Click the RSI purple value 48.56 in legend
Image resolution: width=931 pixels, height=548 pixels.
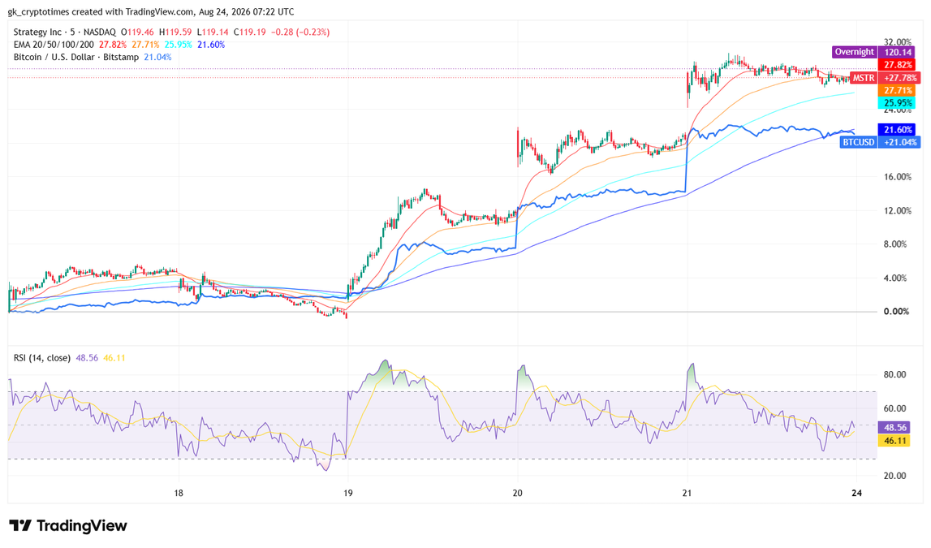(87, 358)
